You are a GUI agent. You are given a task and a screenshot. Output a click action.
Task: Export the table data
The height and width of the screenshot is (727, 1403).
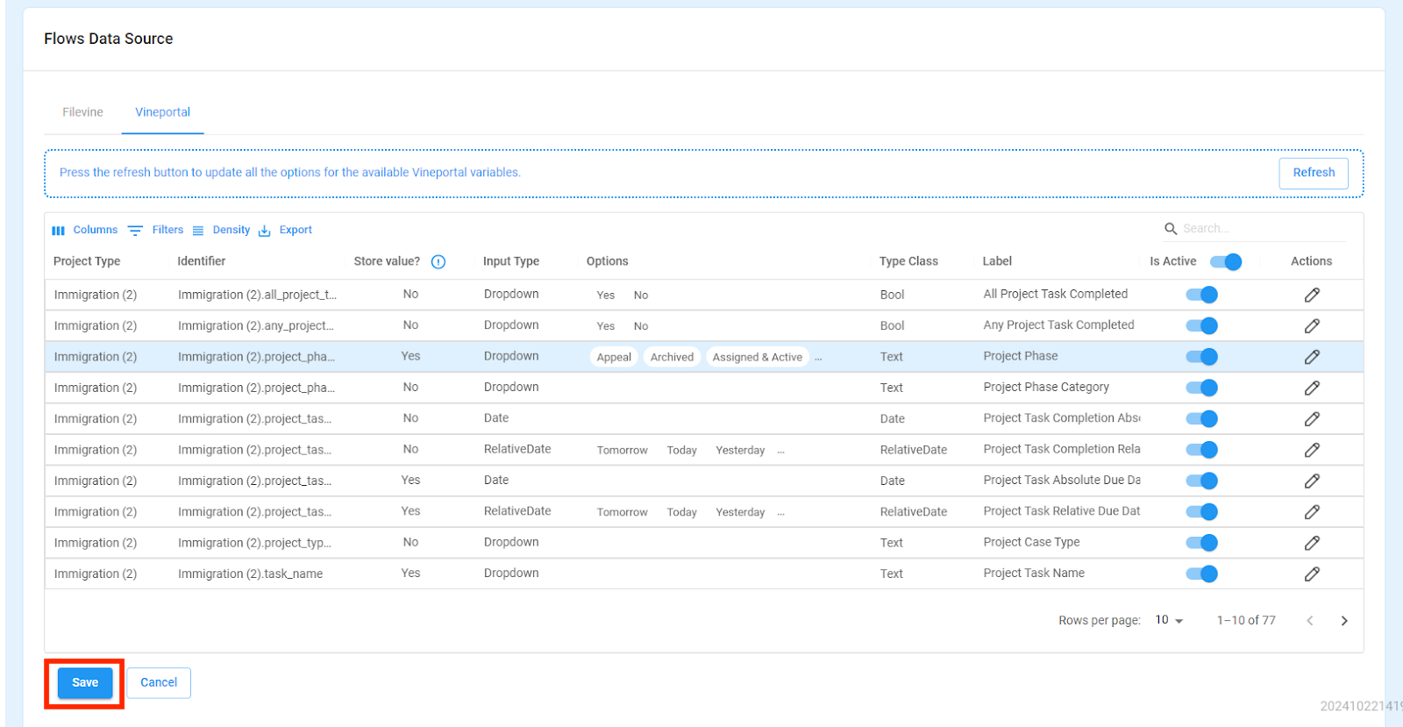(285, 230)
